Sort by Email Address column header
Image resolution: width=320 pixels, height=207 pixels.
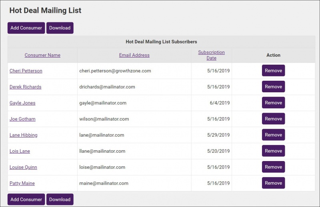pyautogui.click(x=134, y=55)
